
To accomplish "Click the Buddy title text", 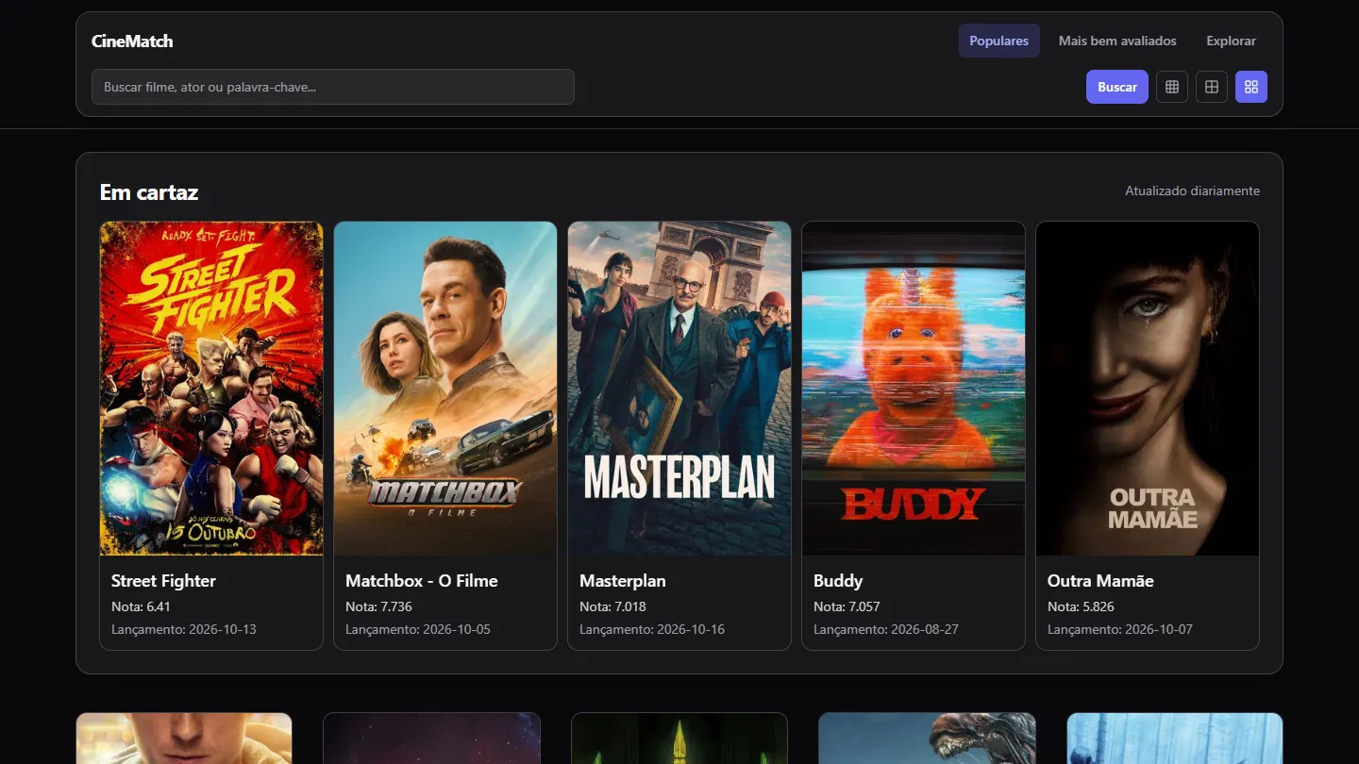I will coord(838,581).
